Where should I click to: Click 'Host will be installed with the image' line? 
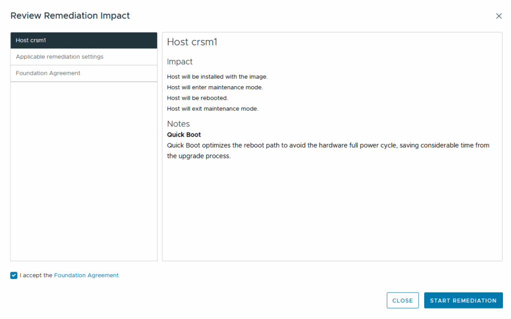point(217,77)
